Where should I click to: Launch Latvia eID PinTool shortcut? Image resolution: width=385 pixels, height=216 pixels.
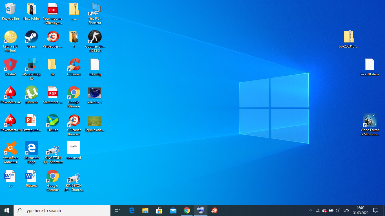click(x=10, y=42)
